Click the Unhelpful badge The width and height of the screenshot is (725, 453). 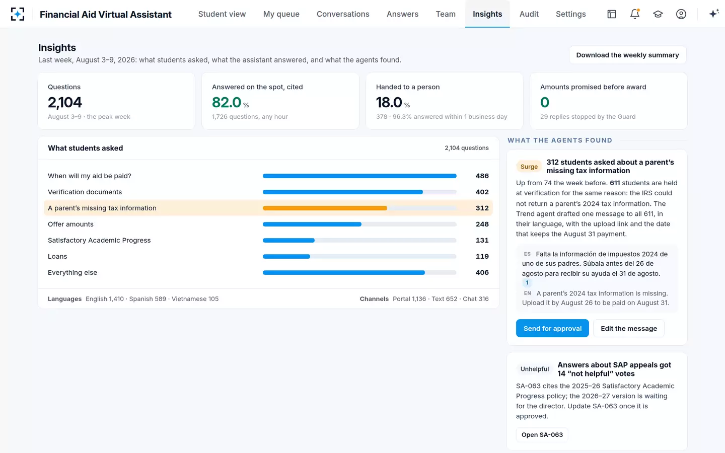[x=535, y=369]
